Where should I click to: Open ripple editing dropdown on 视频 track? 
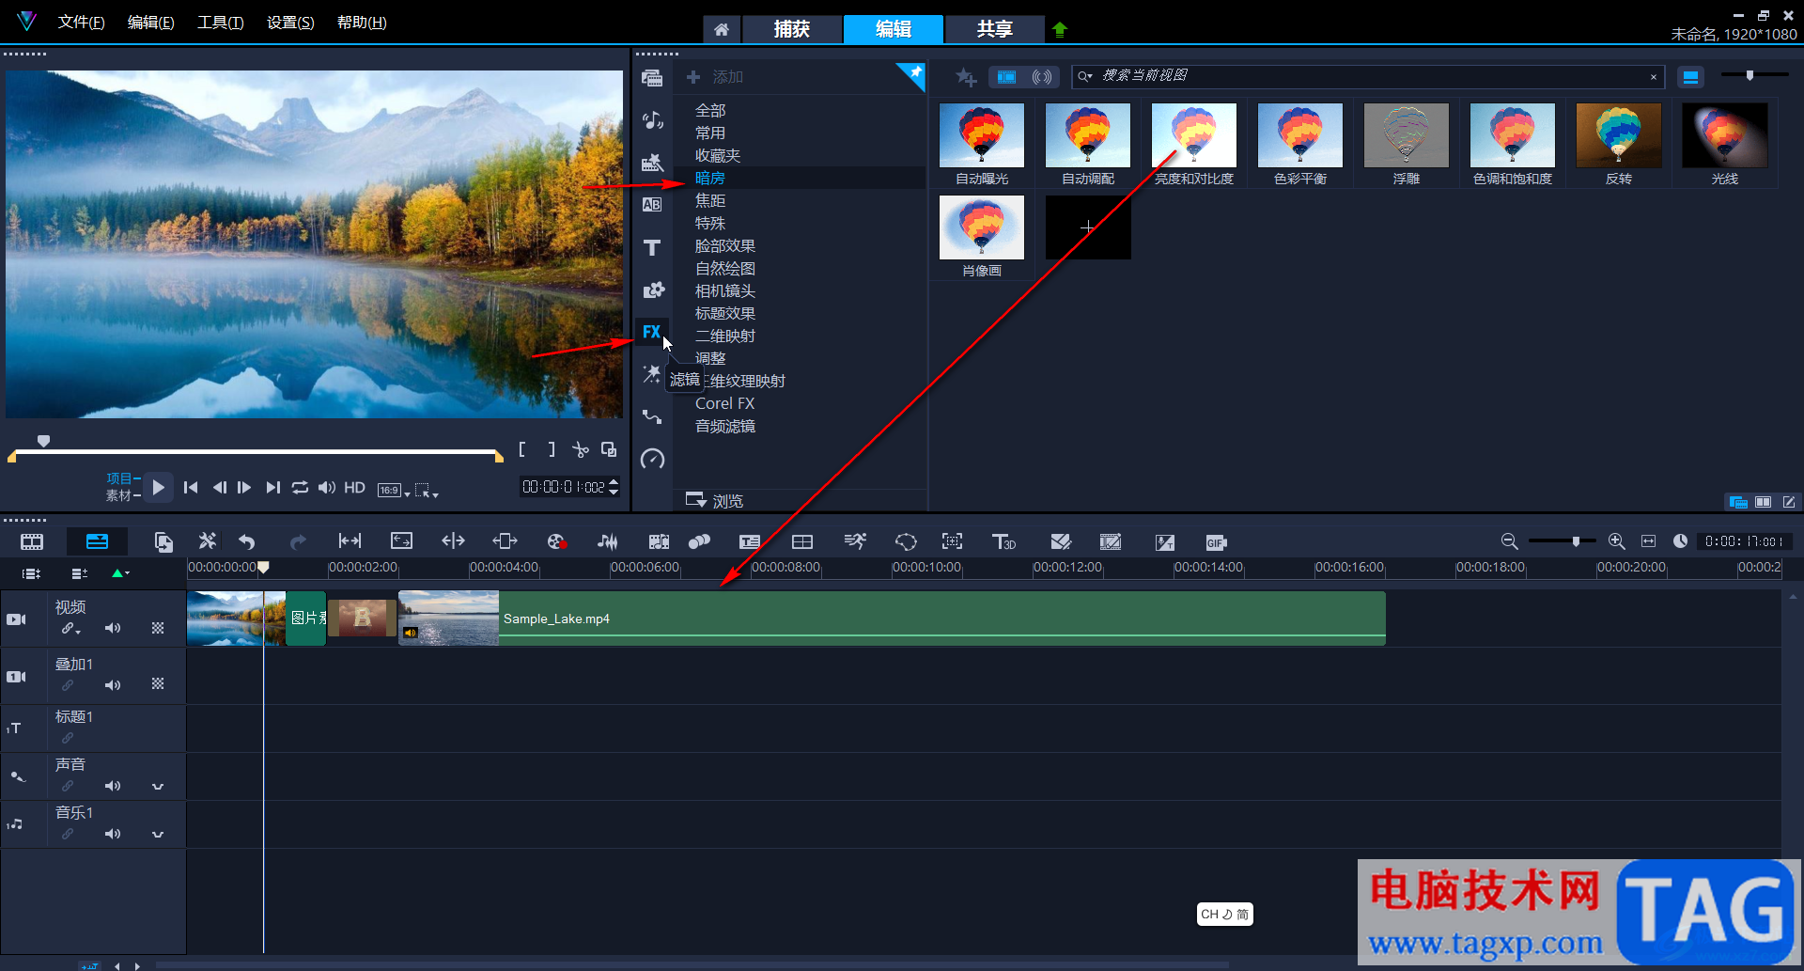point(71,629)
